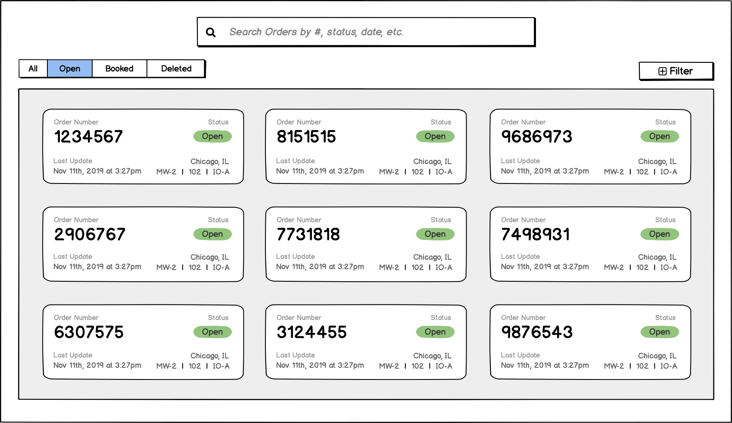Switch to the All tab
Image resolution: width=732 pixels, height=423 pixels.
pos(33,68)
